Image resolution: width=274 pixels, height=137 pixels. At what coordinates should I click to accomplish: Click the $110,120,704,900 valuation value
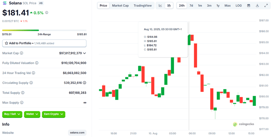point(74,63)
